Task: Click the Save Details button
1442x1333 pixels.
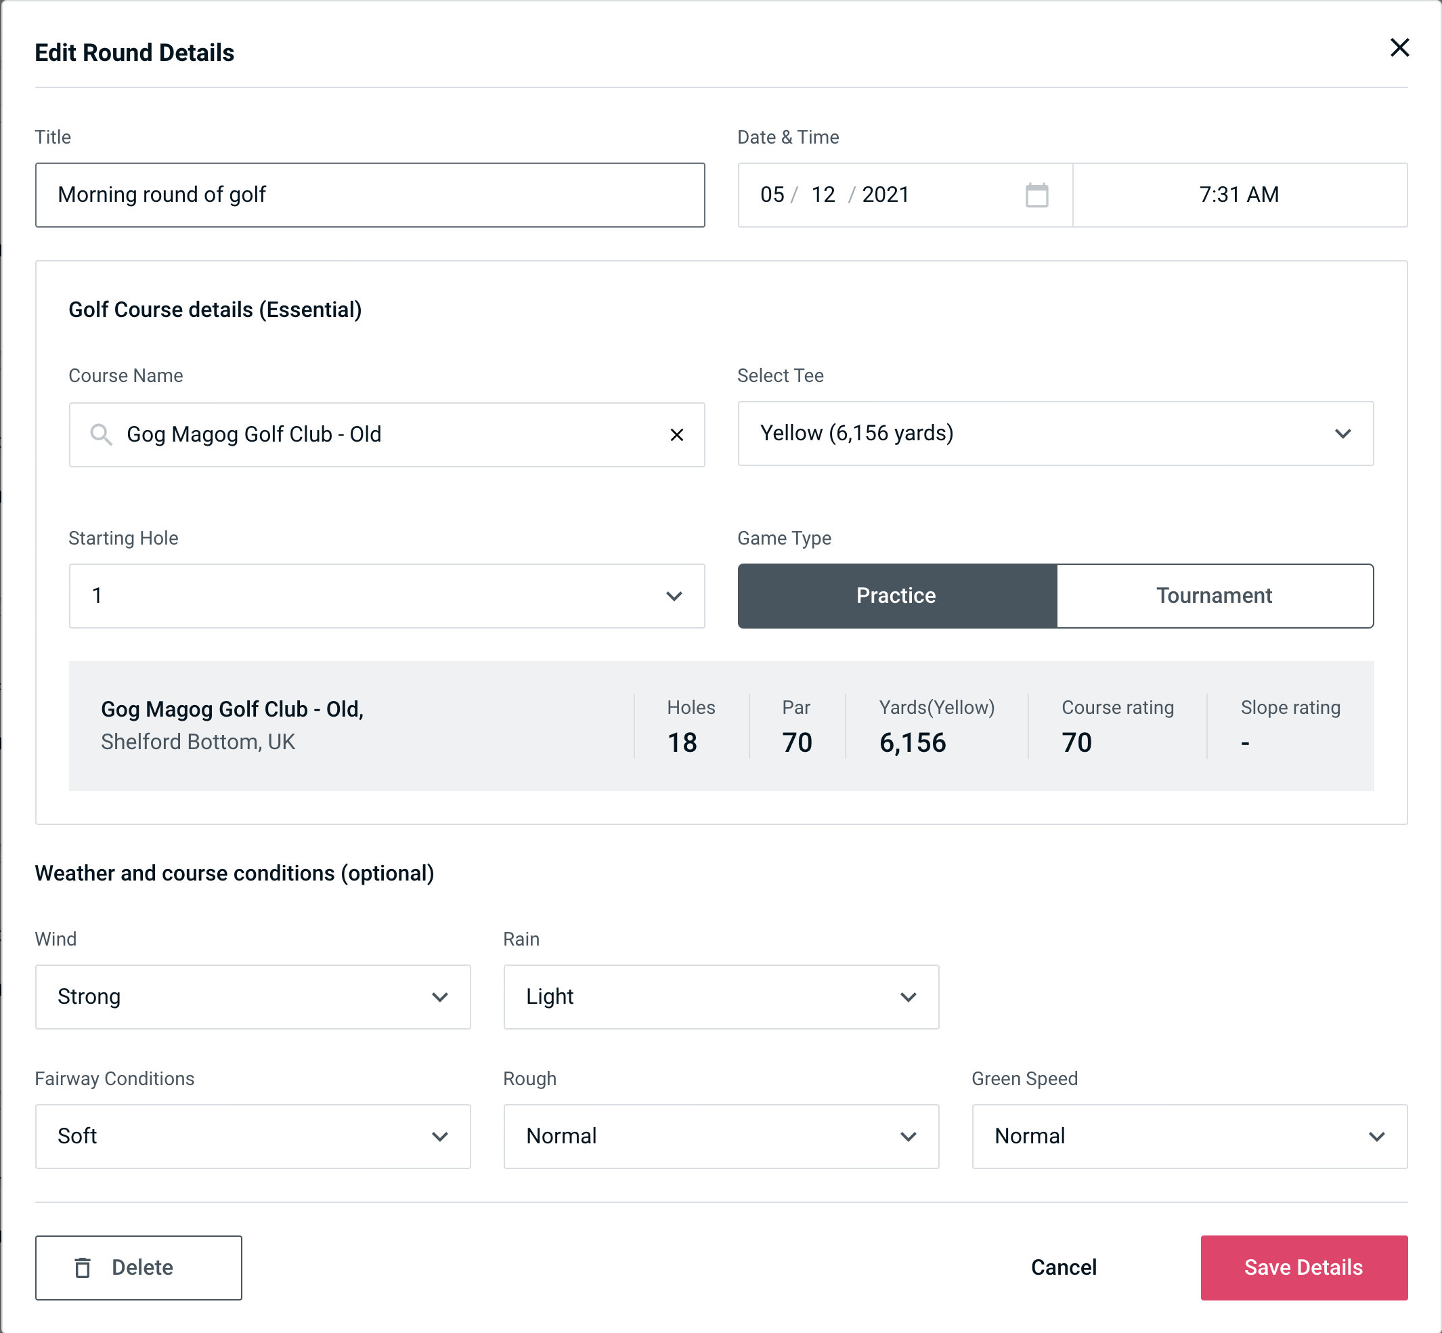Action: [1303, 1267]
